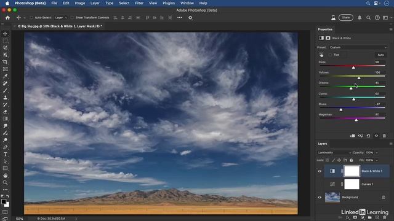Toggle adjustment visibility eye in Properties
This screenshot has width=394, height=221.
(376, 136)
